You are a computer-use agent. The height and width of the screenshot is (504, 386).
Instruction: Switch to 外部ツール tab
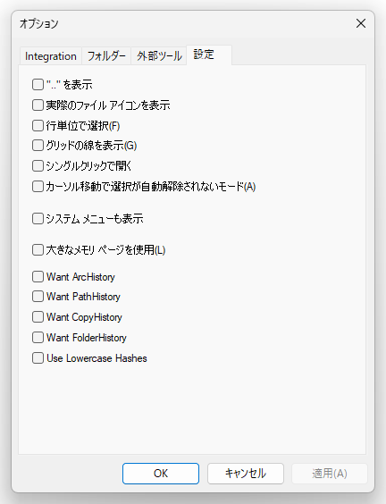coord(159,56)
